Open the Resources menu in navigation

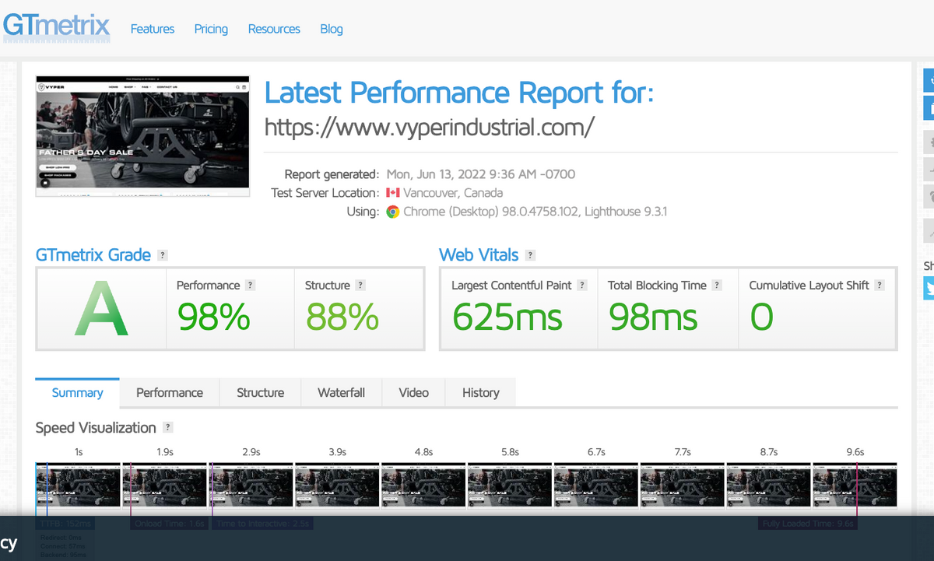(x=274, y=29)
